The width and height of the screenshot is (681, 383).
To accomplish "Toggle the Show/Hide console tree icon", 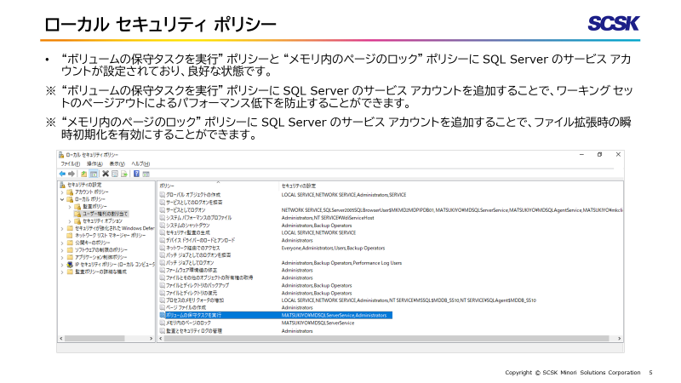I will point(94,174).
